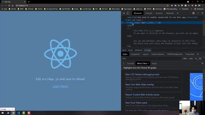Toggle the .cls element classes panel
Screen dimensions: 205x115
tap(191, 58)
